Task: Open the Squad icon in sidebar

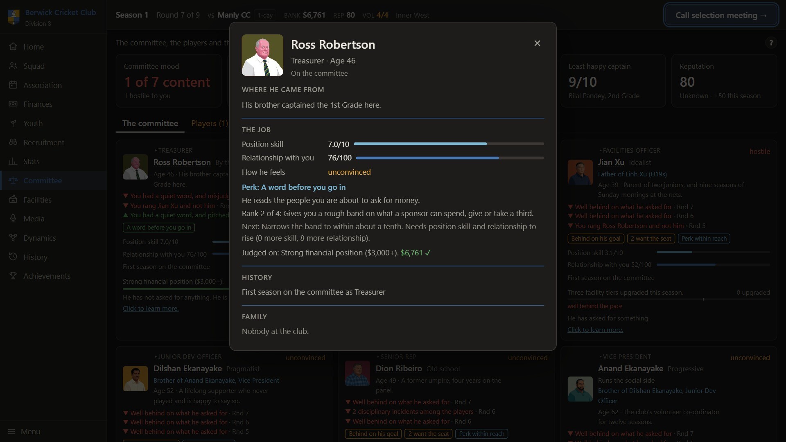Action: click(13, 66)
